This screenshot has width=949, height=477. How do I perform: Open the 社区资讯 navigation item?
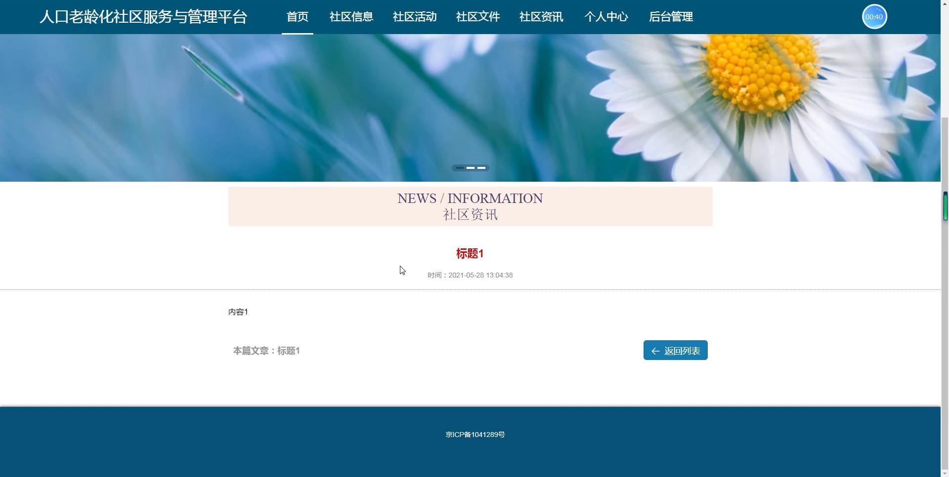pos(541,16)
